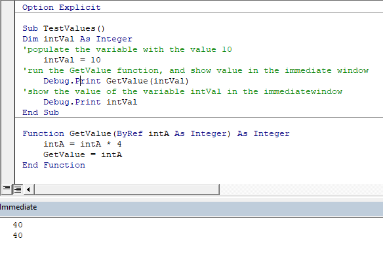Click the margin indicator bar beside Debug.Print GetValue

pos(8,81)
